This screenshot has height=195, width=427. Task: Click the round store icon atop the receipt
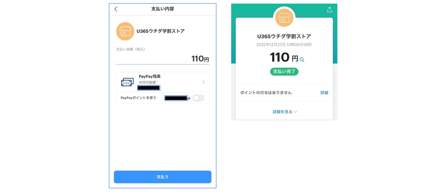[x=284, y=18]
